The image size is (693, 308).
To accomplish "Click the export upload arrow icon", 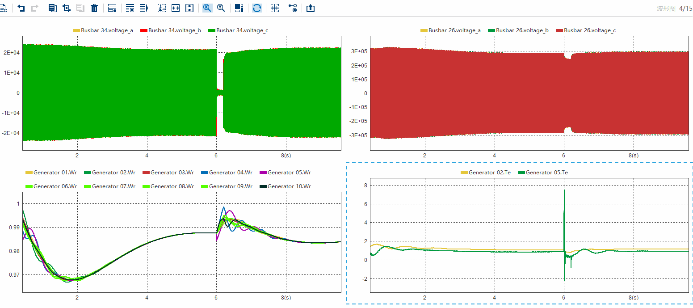I will tap(311, 8).
